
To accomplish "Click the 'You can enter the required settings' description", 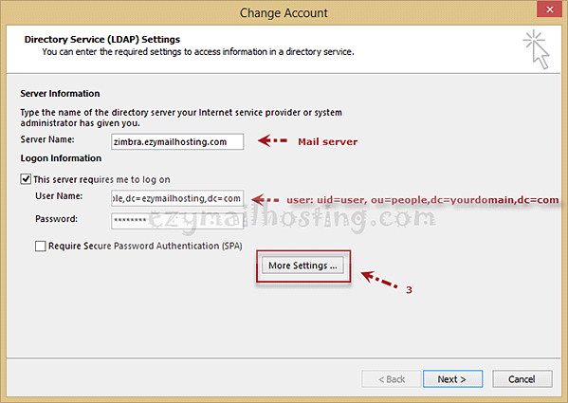I will [x=198, y=52].
